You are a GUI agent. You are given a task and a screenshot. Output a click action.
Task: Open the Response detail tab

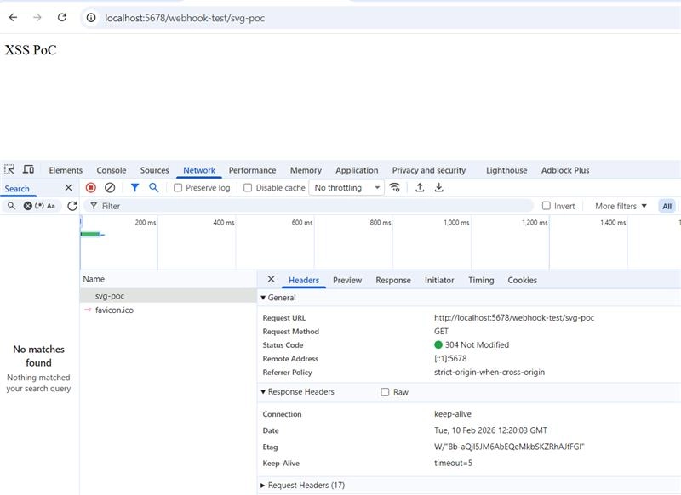pos(393,280)
